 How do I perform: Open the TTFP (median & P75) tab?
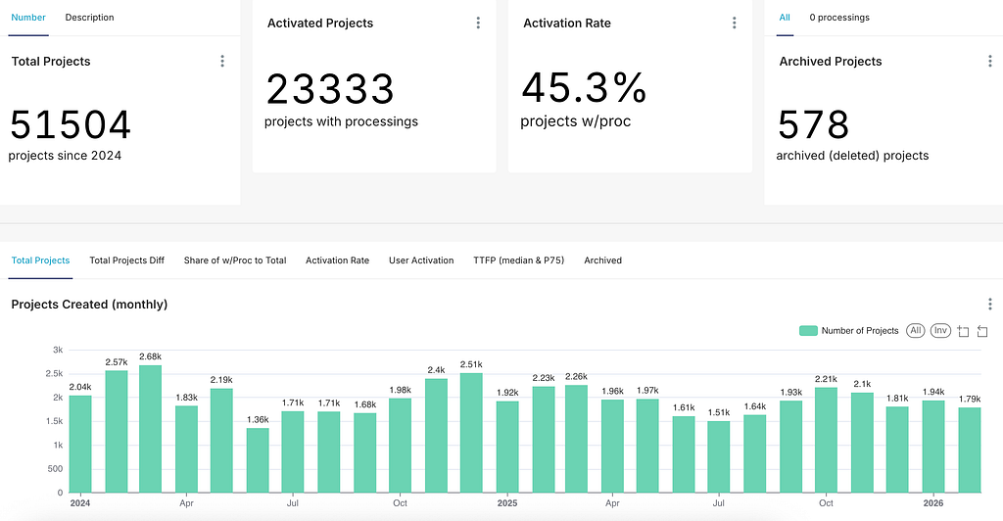pos(519,260)
